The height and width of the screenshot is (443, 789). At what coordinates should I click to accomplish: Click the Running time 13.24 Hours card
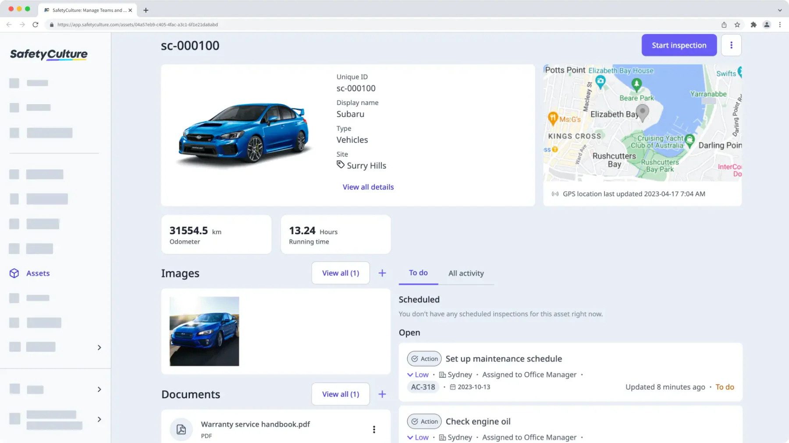coord(336,234)
